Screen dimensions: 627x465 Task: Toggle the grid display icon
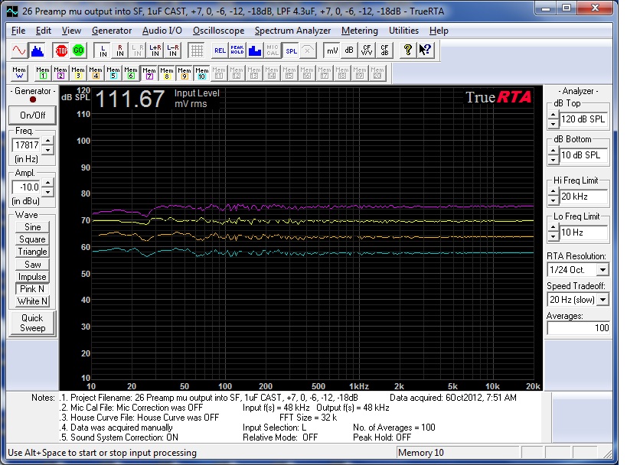[197, 50]
